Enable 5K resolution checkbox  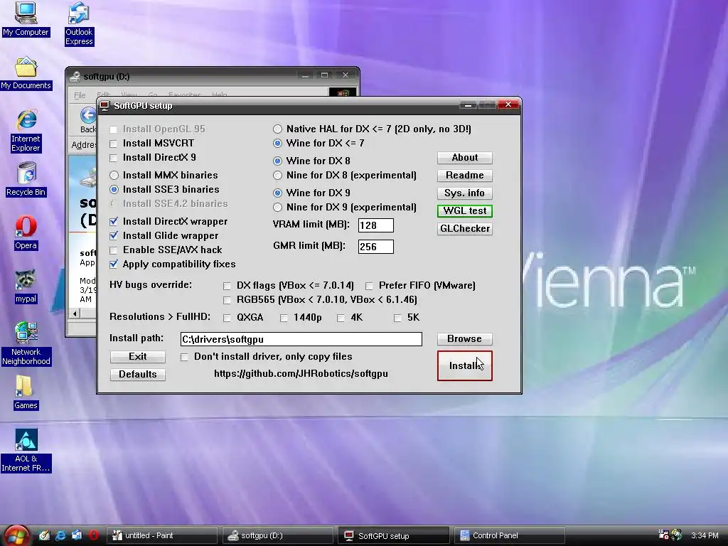(x=397, y=318)
